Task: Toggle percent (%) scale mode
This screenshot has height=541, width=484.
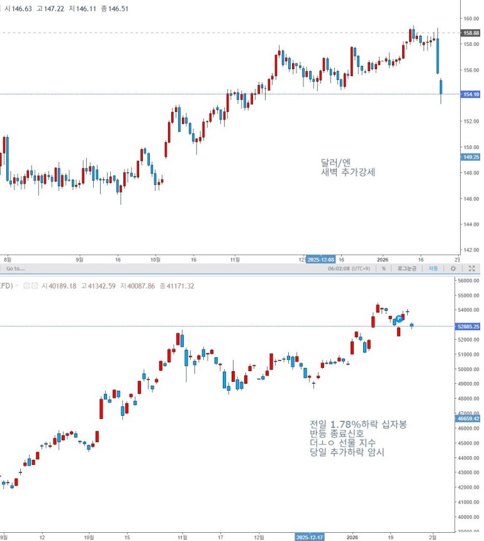Action: [x=383, y=269]
